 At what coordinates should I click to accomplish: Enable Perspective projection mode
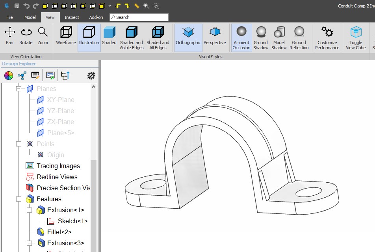tap(215, 36)
